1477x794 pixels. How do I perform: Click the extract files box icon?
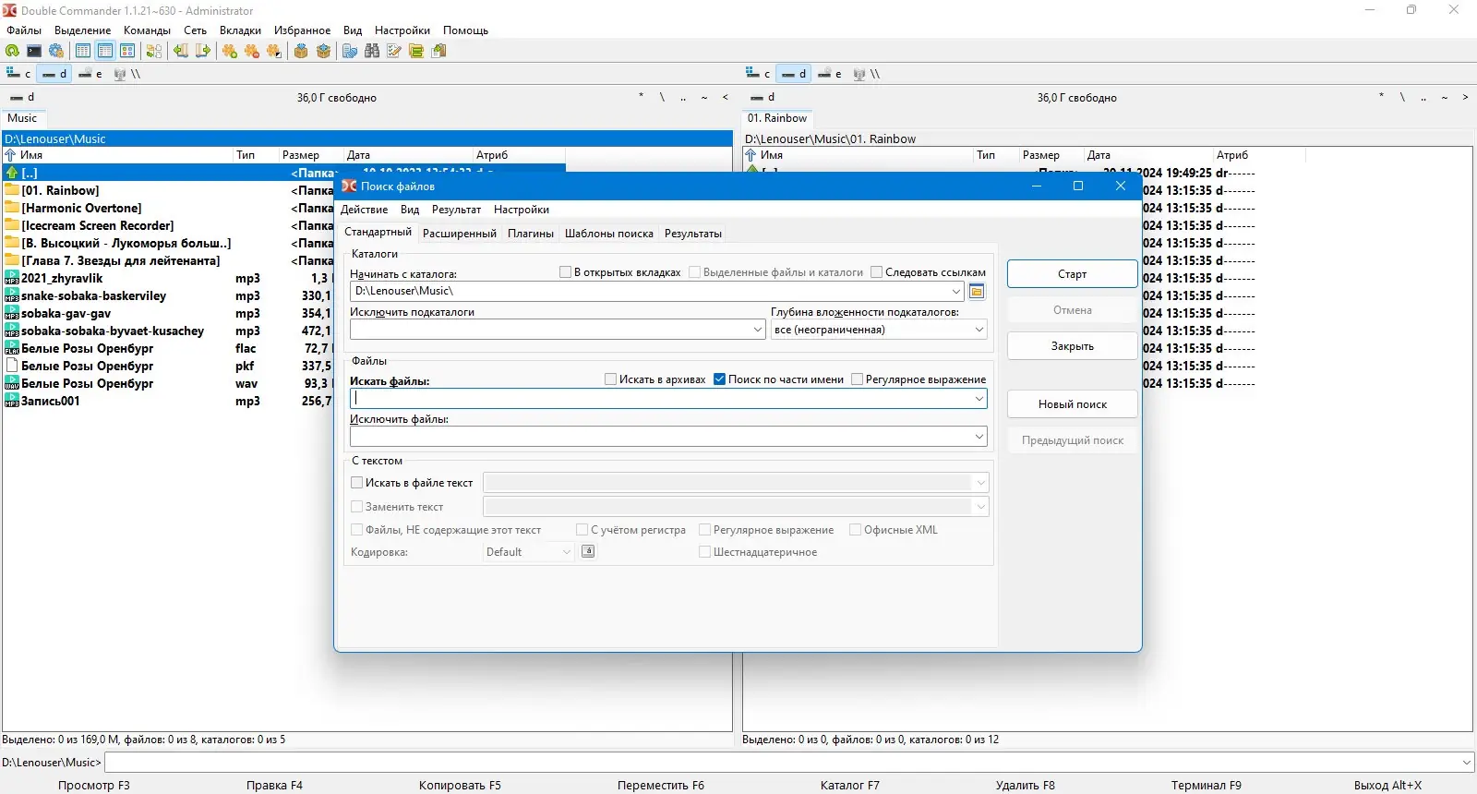pos(323,51)
